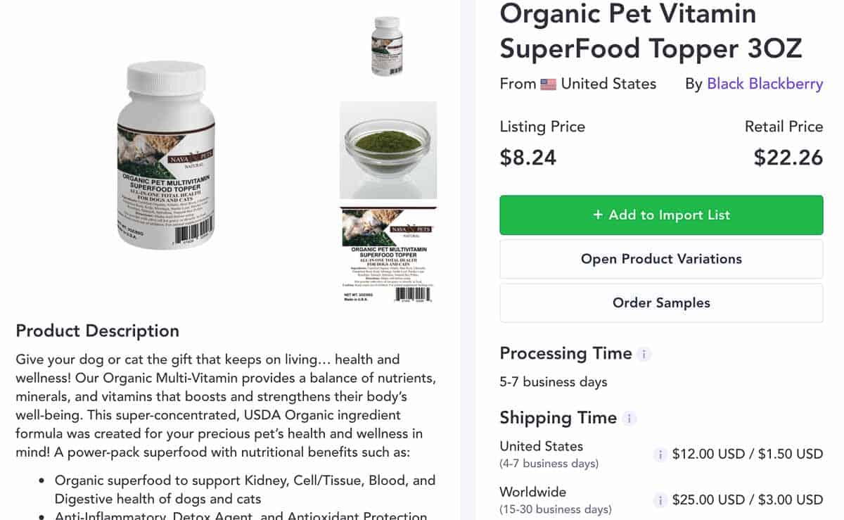The width and height of the screenshot is (844, 520).
Task: Click the info icon beside Shipping Time
Action: click(x=629, y=419)
